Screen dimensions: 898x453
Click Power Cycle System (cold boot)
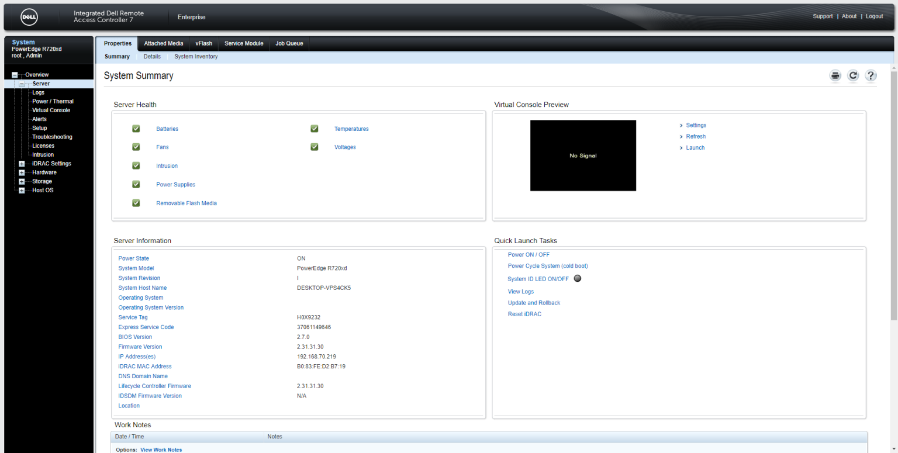pos(547,266)
